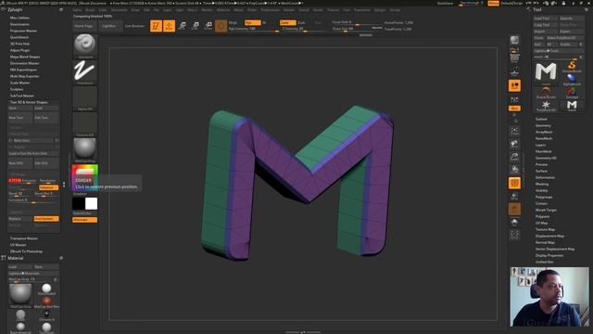Select the SimpleBrush tool thumbnail

tap(572, 66)
